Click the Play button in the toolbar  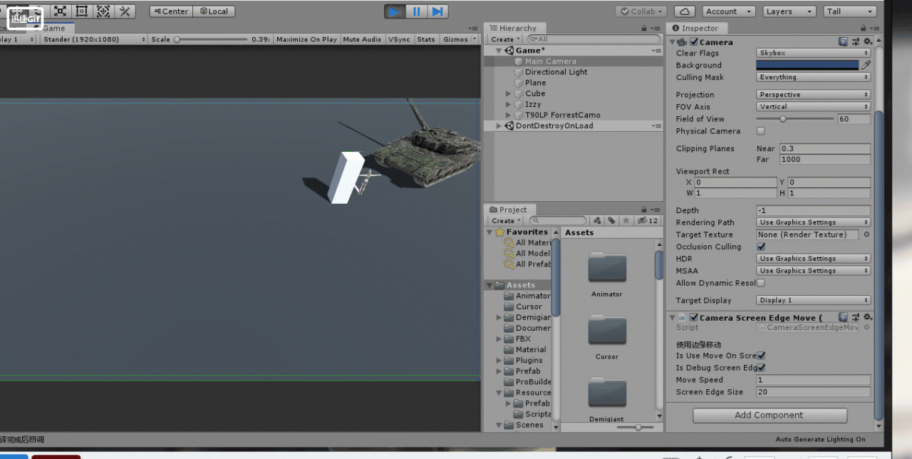point(395,11)
